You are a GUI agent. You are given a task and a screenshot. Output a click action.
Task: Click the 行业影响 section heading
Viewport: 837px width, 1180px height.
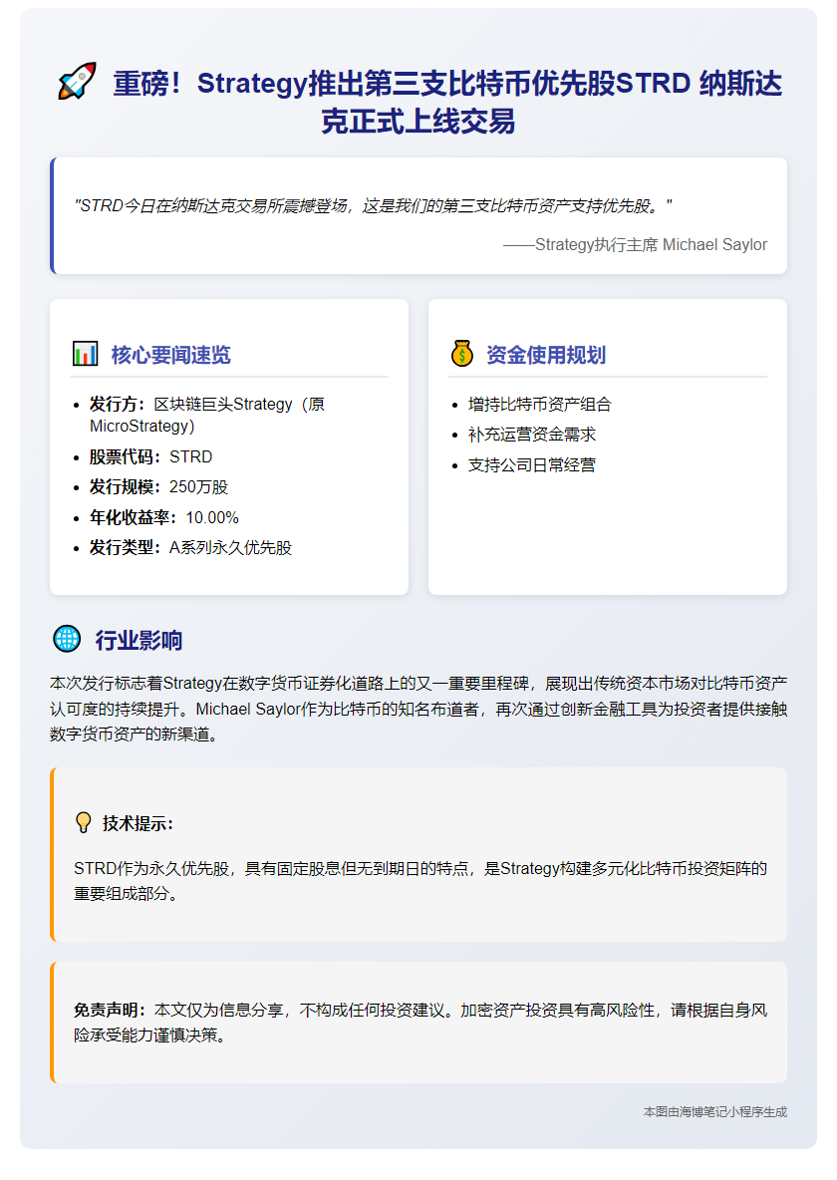[x=139, y=641]
